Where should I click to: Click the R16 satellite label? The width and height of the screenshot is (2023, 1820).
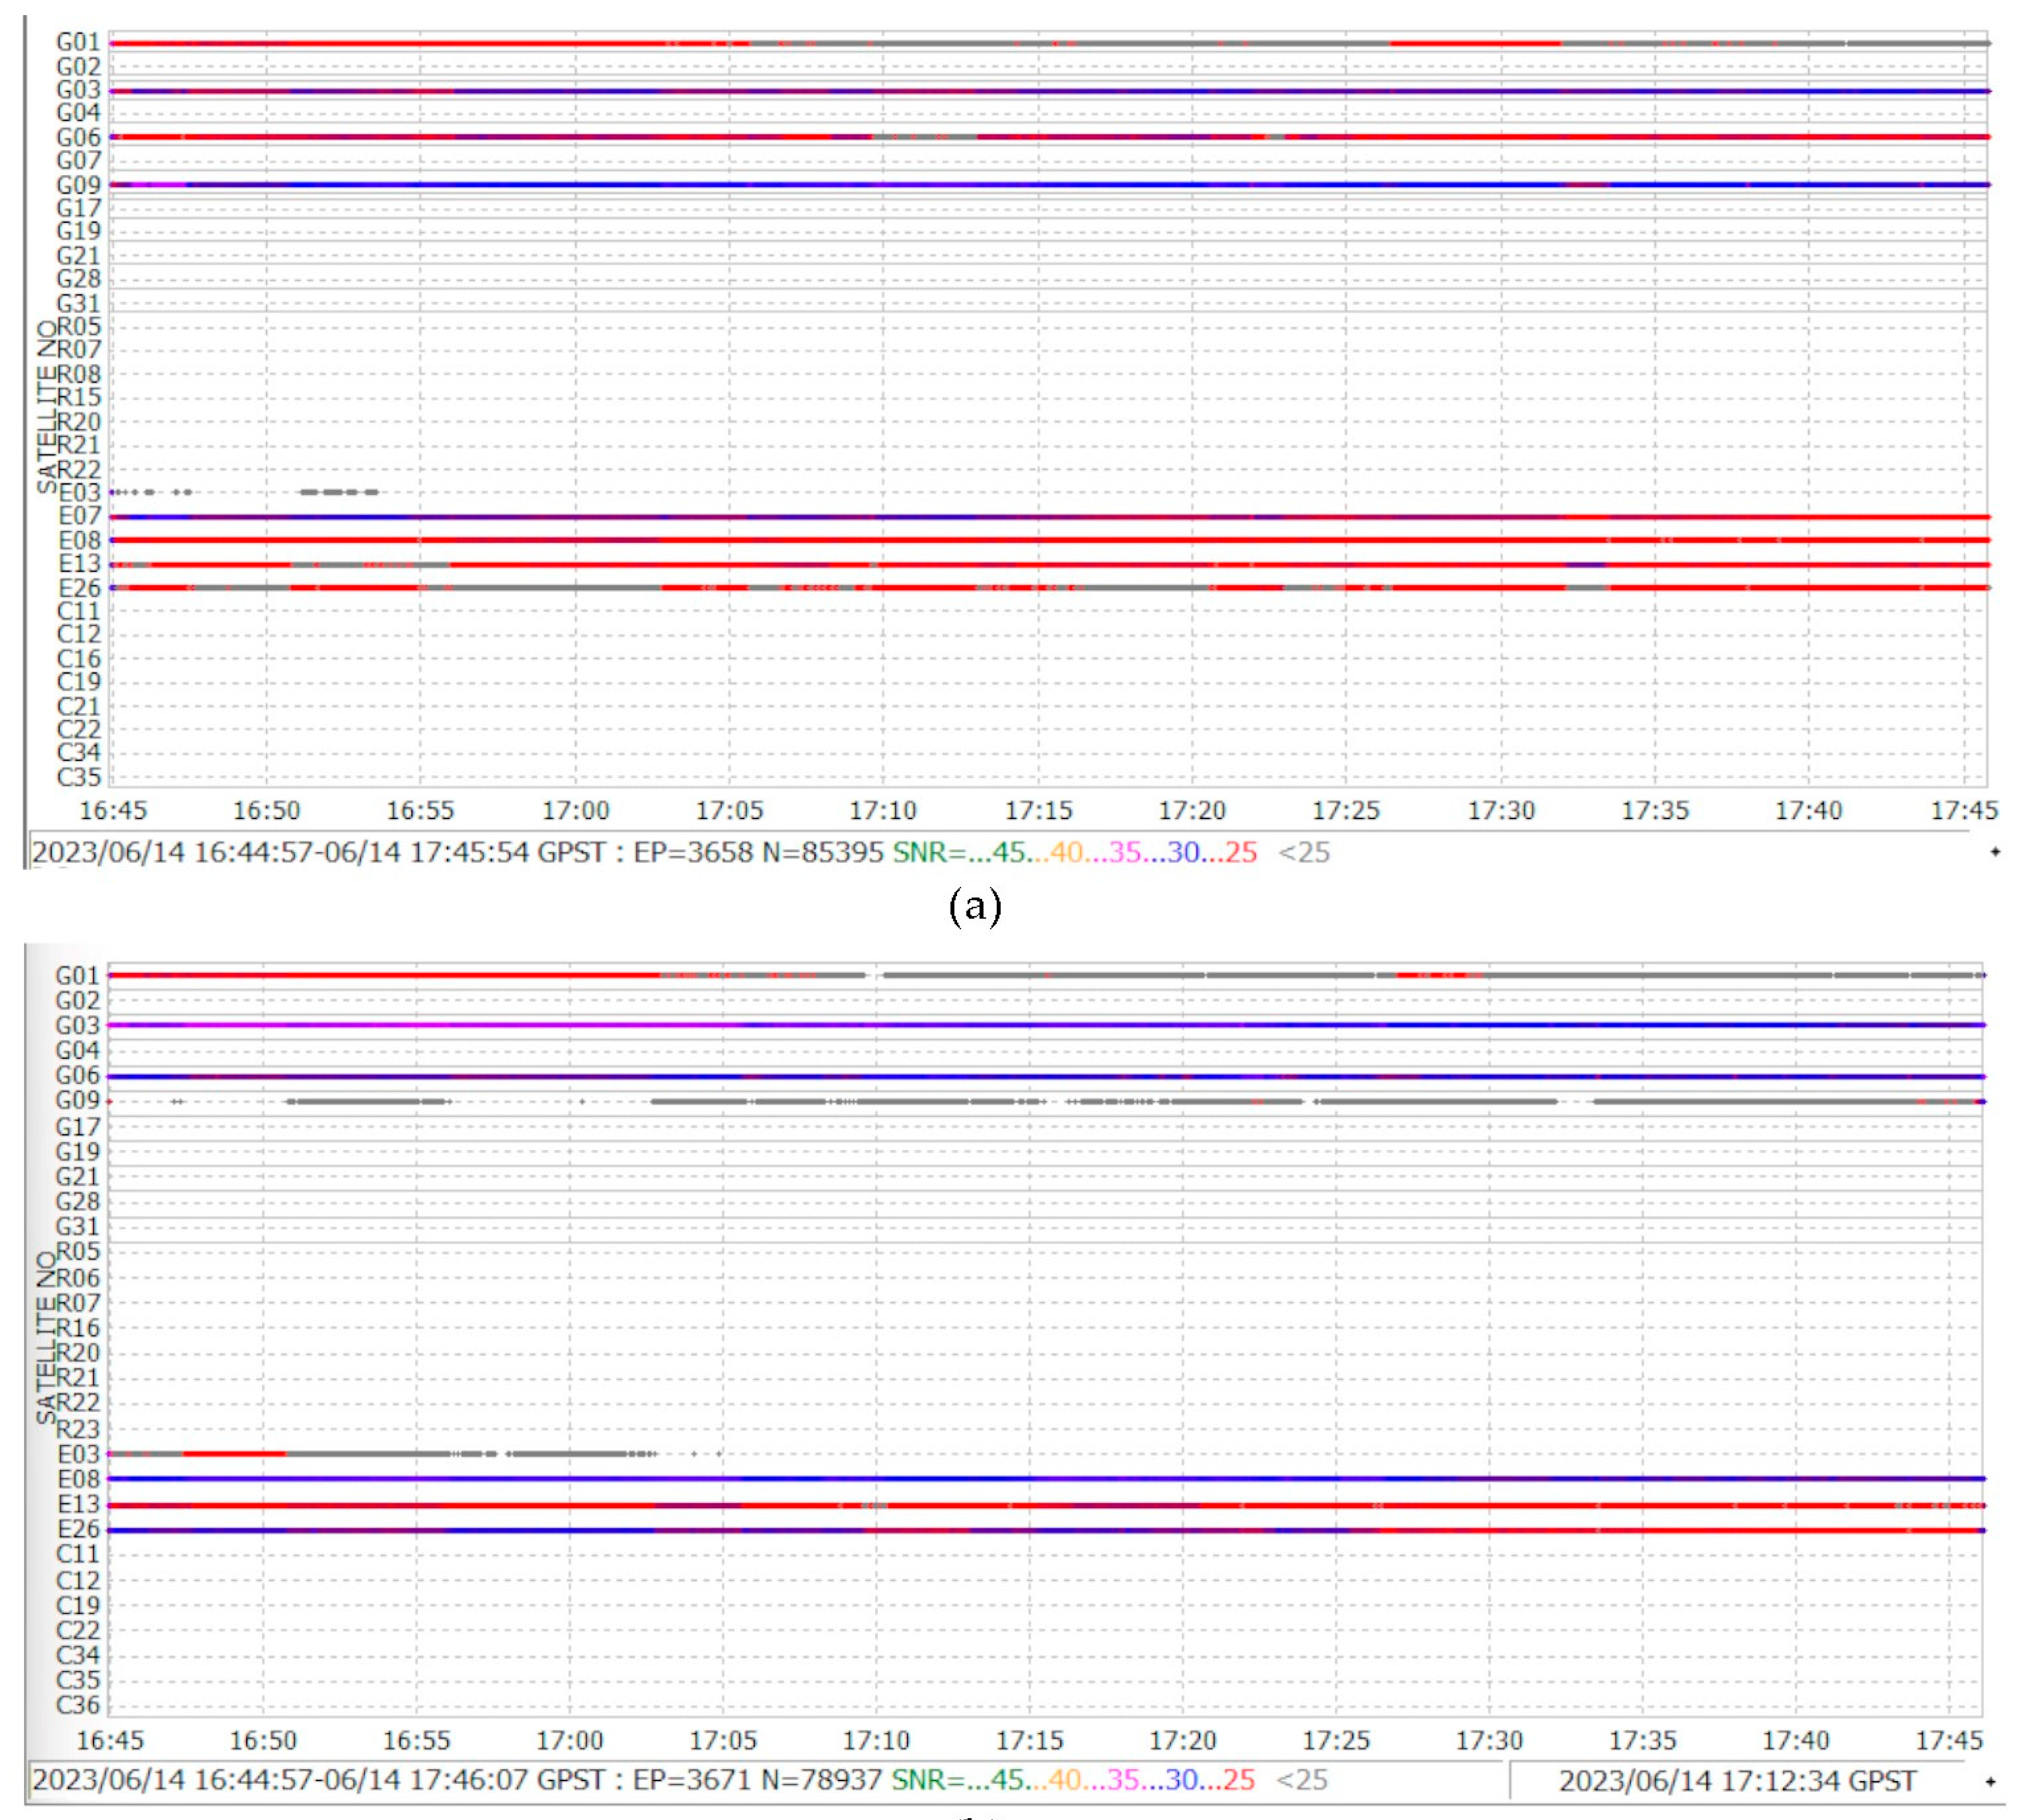(x=78, y=1328)
